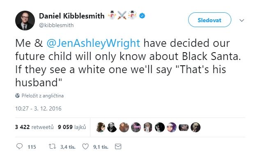Screen dimensions: 258x159
Task: Open the tweet timestamp 10:27 - 3. 12. 2016
Action: (x=38, y=108)
